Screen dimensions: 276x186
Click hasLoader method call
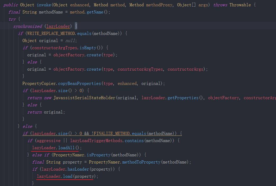tap(78, 169)
